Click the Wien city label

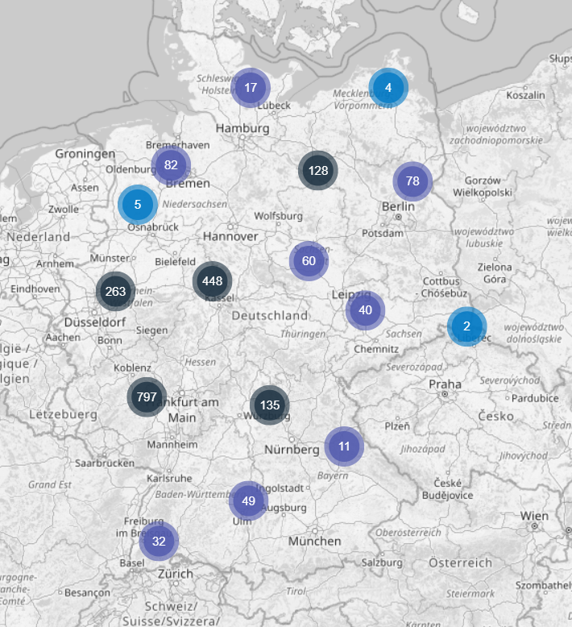(534, 516)
